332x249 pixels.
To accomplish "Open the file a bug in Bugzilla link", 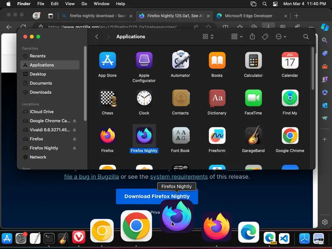I will pyautogui.click(x=91, y=177).
